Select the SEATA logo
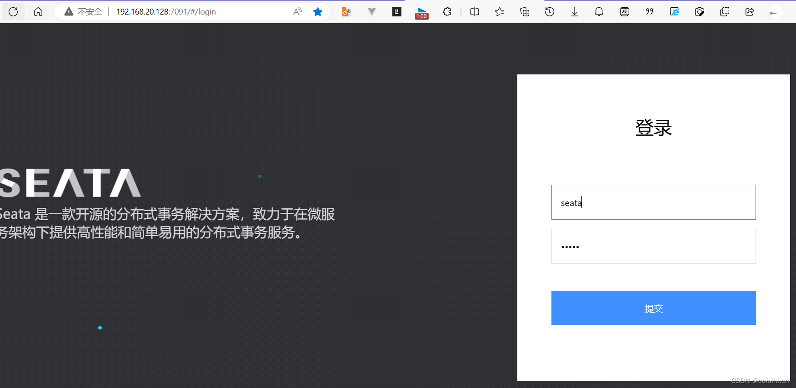Viewport: 796px width, 388px height. 70,183
